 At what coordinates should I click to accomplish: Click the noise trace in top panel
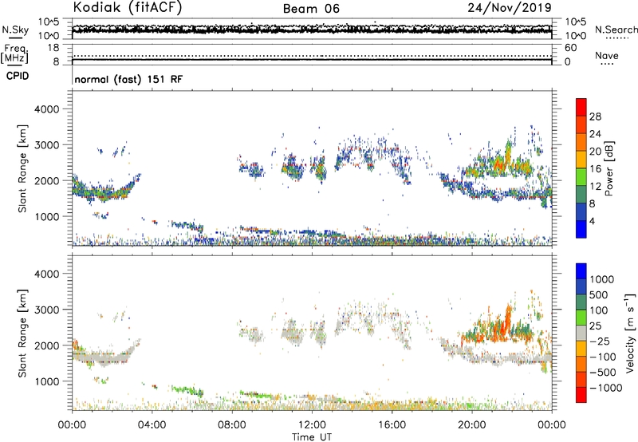pyautogui.click(x=312, y=30)
